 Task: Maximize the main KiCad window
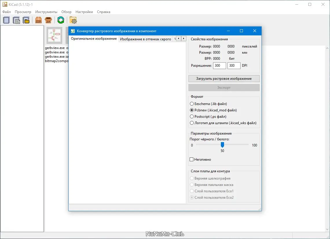(310, 4)
